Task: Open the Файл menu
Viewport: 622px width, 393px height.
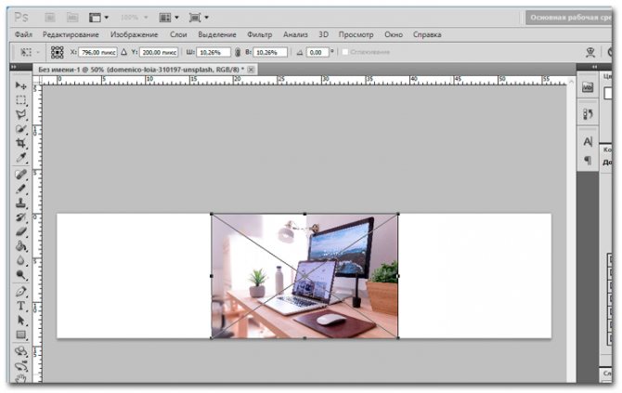Action: click(23, 34)
